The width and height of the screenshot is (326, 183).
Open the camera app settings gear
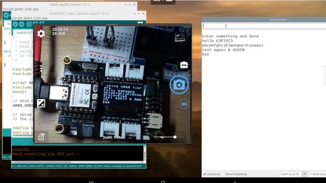(x=41, y=34)
